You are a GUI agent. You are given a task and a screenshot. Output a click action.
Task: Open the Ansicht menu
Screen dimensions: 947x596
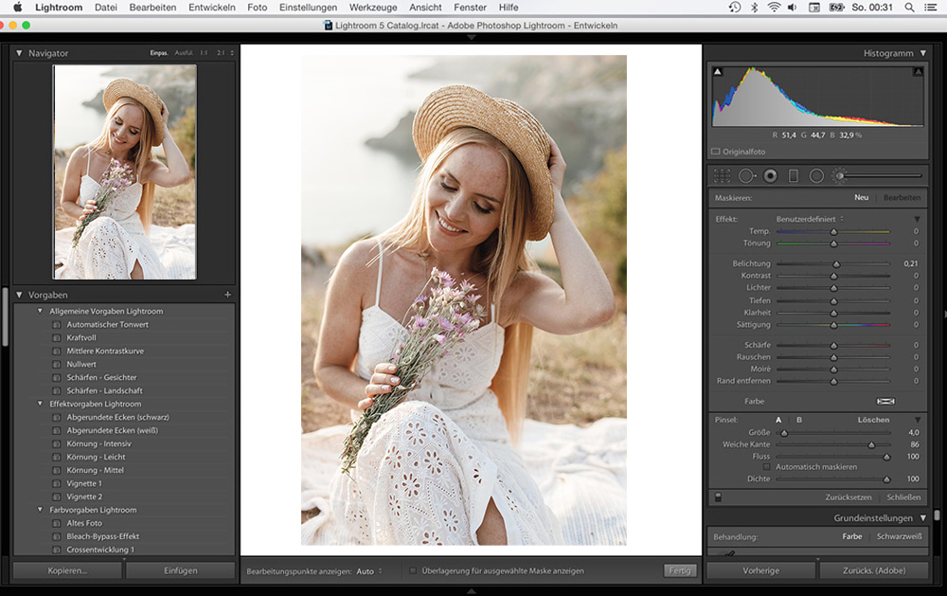click(425, 8)
